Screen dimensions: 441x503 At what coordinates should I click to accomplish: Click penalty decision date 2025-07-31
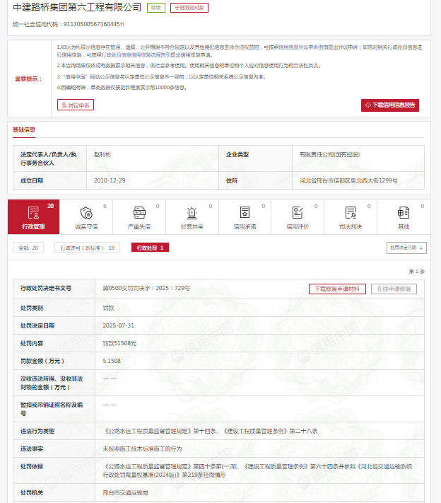(118, 325)
